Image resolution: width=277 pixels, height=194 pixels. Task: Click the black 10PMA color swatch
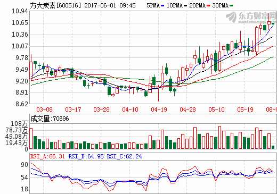tap(185, 6)
